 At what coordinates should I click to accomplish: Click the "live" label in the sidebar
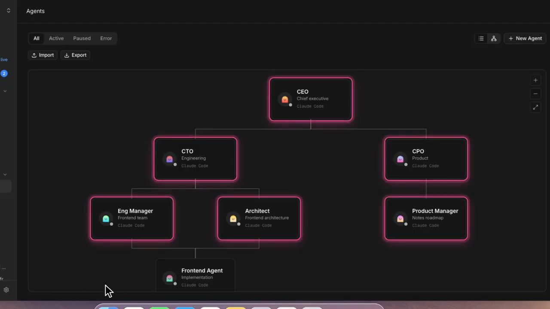[x=4, y=60]
